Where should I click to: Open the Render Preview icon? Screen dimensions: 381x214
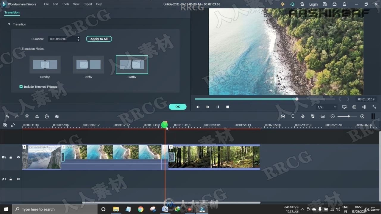pyautogui.click(x=283, y=117)
